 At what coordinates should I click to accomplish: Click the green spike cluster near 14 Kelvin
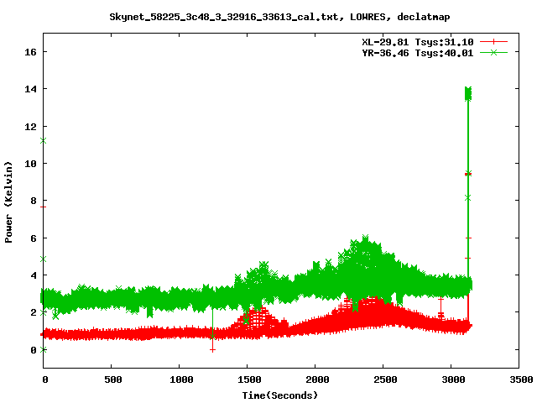pos(468,93)
